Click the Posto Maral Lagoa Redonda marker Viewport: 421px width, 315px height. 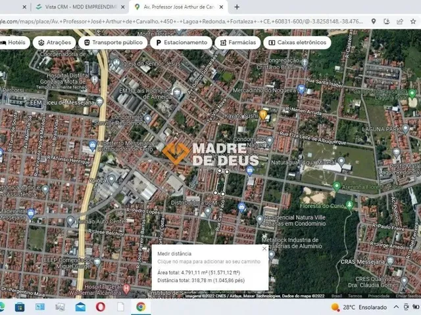point(397,152)
